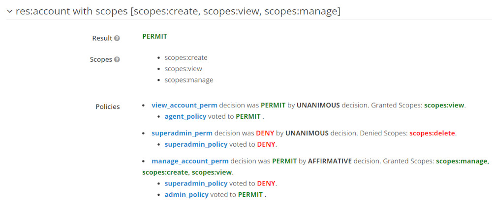Click help icon next to Scopes
The width and height of the screenshot is (492, 210).
point(117,59)
